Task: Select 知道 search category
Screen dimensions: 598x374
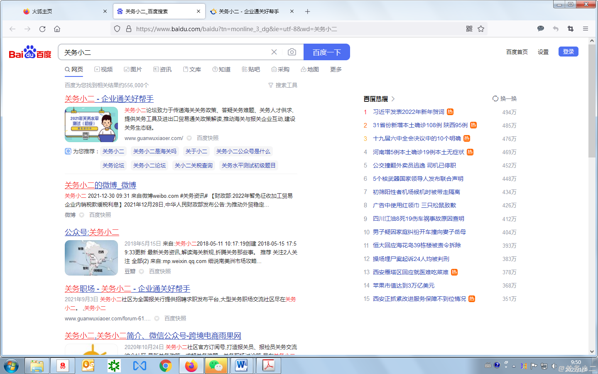Action: 221,69
